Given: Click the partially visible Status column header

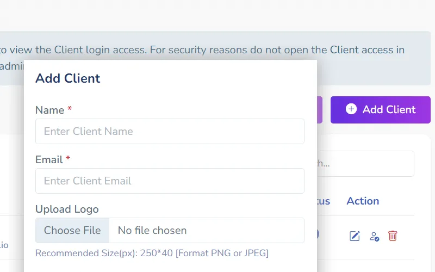Looking at the screenshot, I should click(324, 201).
